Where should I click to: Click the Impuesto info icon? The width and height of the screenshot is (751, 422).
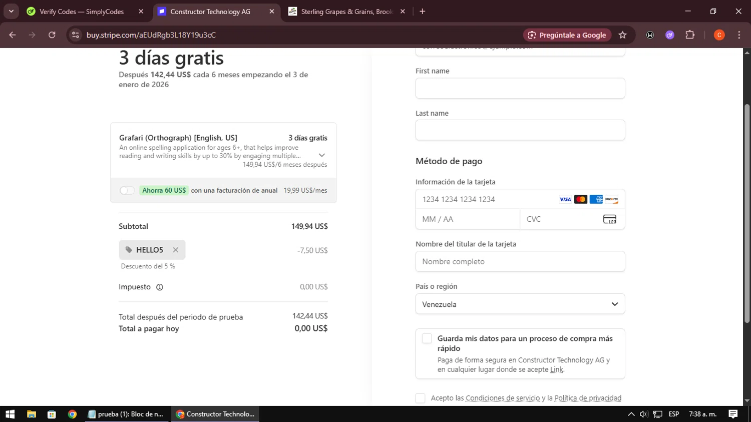160,287
